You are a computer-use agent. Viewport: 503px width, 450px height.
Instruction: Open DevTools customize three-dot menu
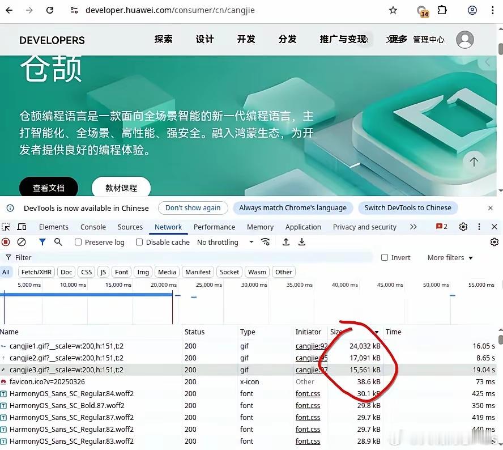(479, 227)
